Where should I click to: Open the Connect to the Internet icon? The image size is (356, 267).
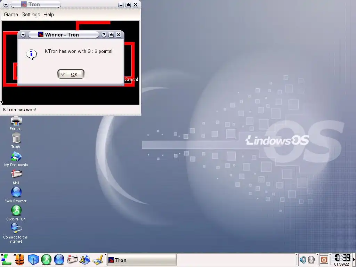[x=16, y=233]
